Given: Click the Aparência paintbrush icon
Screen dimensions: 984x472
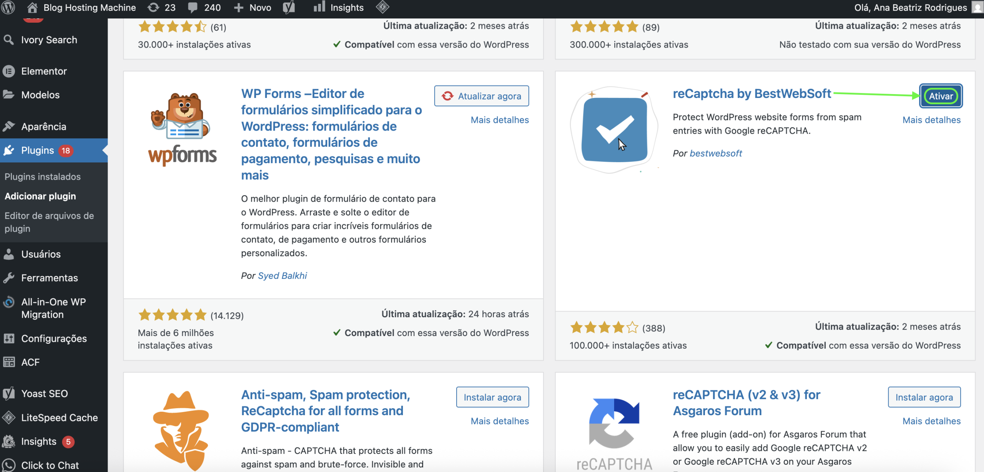Looking at the screenshot, I should pos(8,126).
